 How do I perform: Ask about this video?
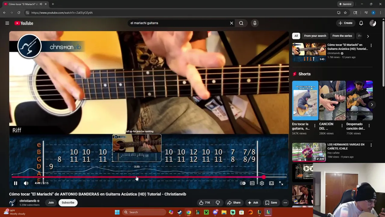click(x=253, y=203)
